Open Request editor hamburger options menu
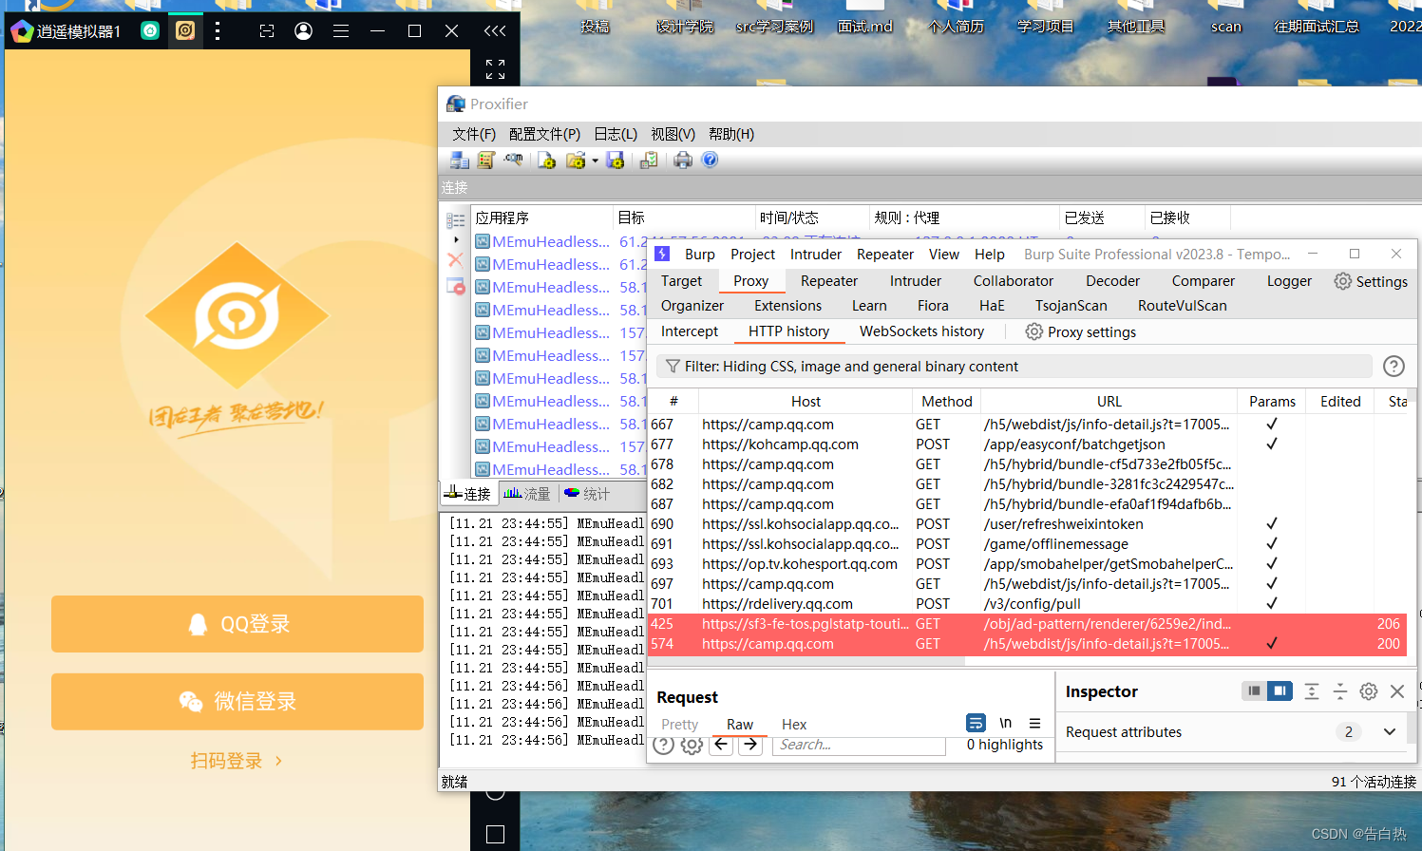The height and width of the screenshot is (851, 1422). pyautogui.click(x=1035, y=723)
